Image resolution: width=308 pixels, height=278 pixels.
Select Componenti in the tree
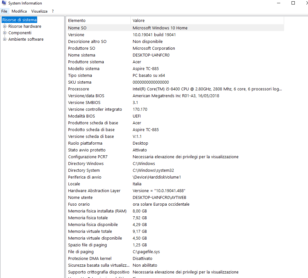tap(20, 33)
